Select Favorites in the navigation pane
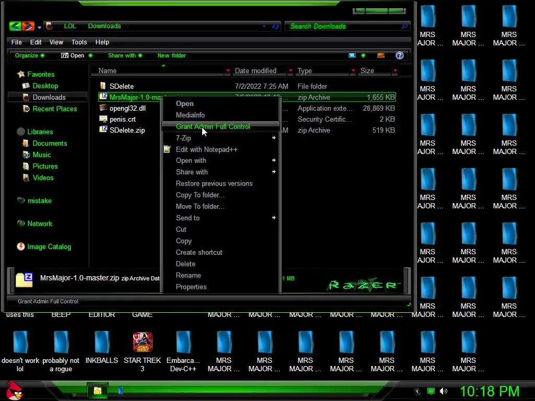This screenshot has height=401, width=535. [41, 74]
